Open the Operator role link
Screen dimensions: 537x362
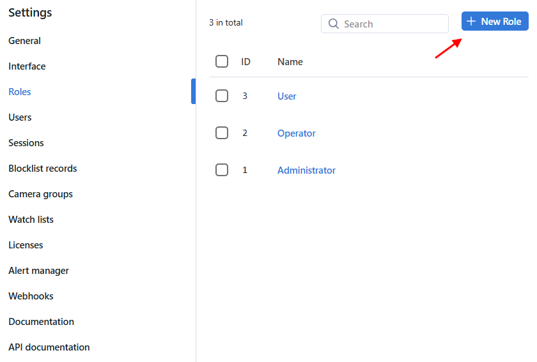point(297,133)
